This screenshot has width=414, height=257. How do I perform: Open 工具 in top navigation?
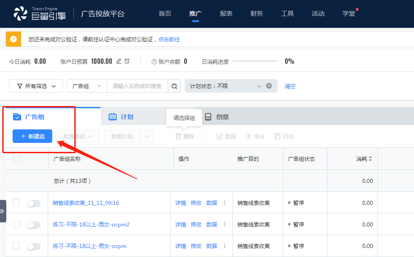287,13
